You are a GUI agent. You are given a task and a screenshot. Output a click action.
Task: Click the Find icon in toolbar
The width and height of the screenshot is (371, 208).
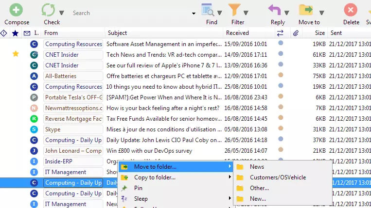point(209,10)
